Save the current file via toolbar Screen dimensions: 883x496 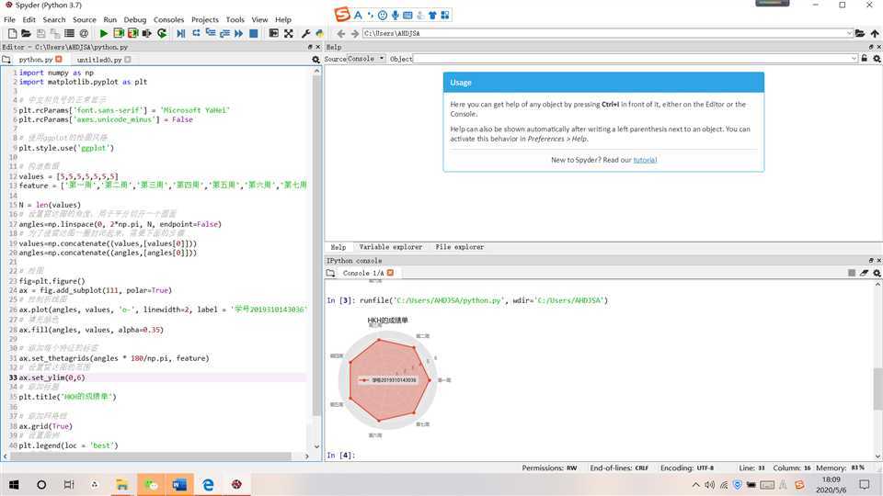tap(40, 34)
